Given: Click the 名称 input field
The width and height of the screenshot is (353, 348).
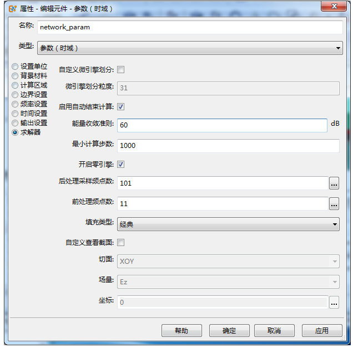Looking at the screenshot, I should pyautogui.click(x=189, y=27).
